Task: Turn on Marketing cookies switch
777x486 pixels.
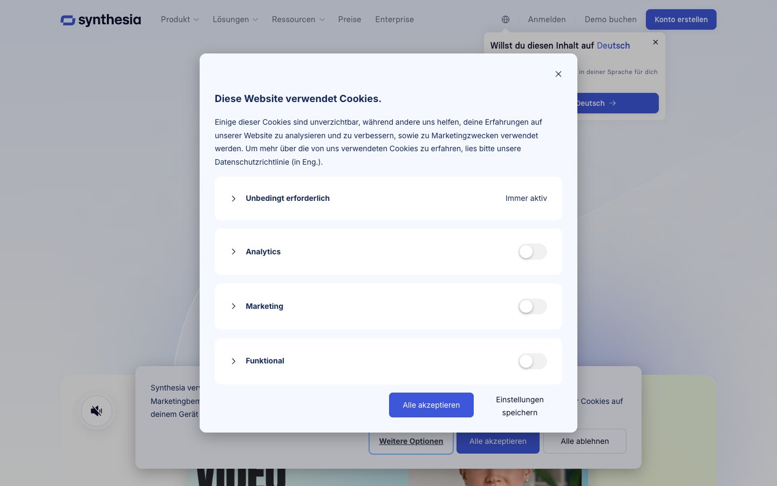Action: coord(532,306)
